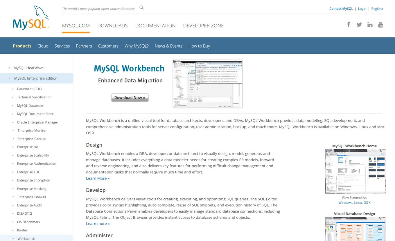
Task: Open How to Buy menu item
Action: (199, 46)
